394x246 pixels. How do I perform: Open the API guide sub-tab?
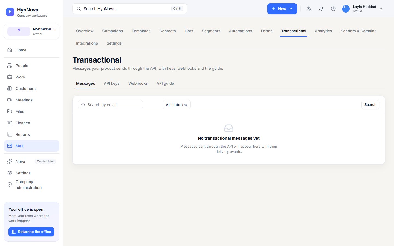(165, 83)
